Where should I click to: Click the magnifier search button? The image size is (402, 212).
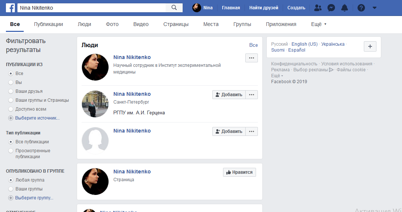click(174, 8)
